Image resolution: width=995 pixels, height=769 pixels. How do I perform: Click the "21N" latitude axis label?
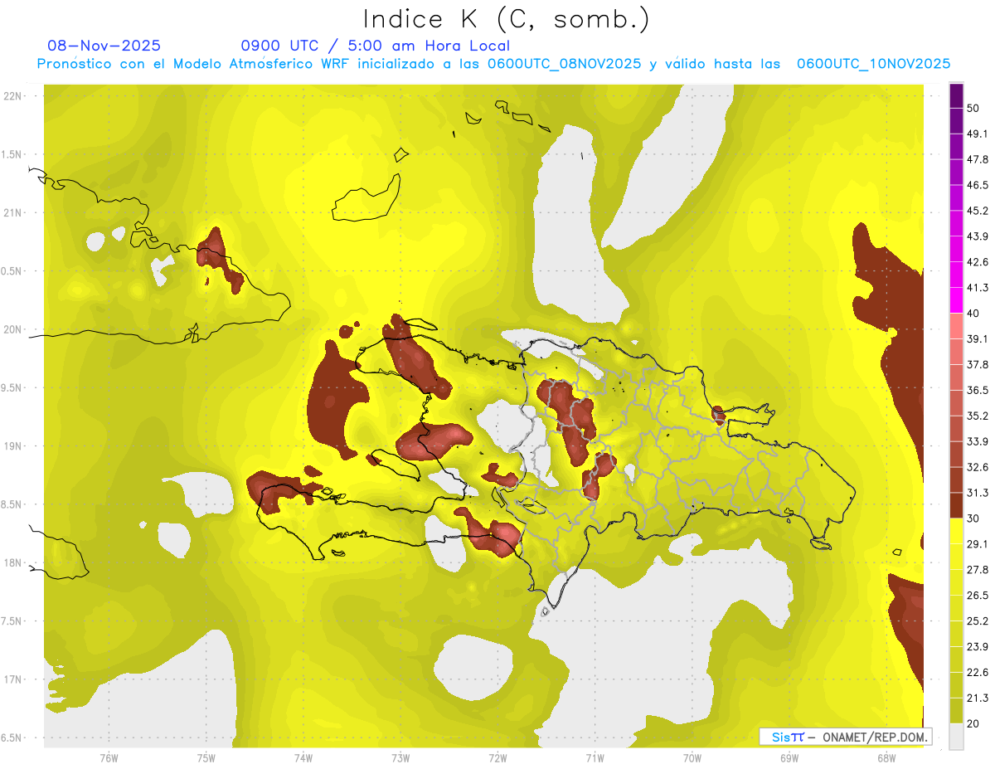coord(11,212)
